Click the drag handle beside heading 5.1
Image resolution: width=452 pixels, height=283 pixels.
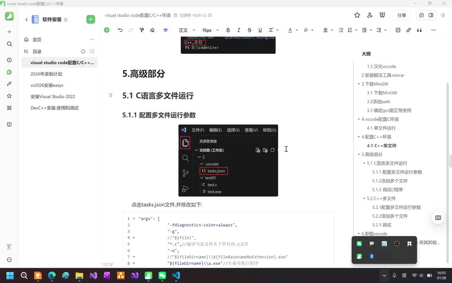click(x=111, y=95)
